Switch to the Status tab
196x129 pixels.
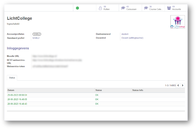point(12,78)
